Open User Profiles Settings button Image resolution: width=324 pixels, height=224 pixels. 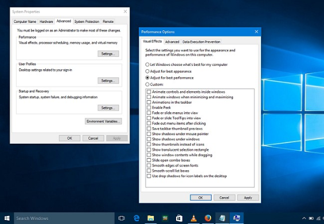(x=108, y=81)
